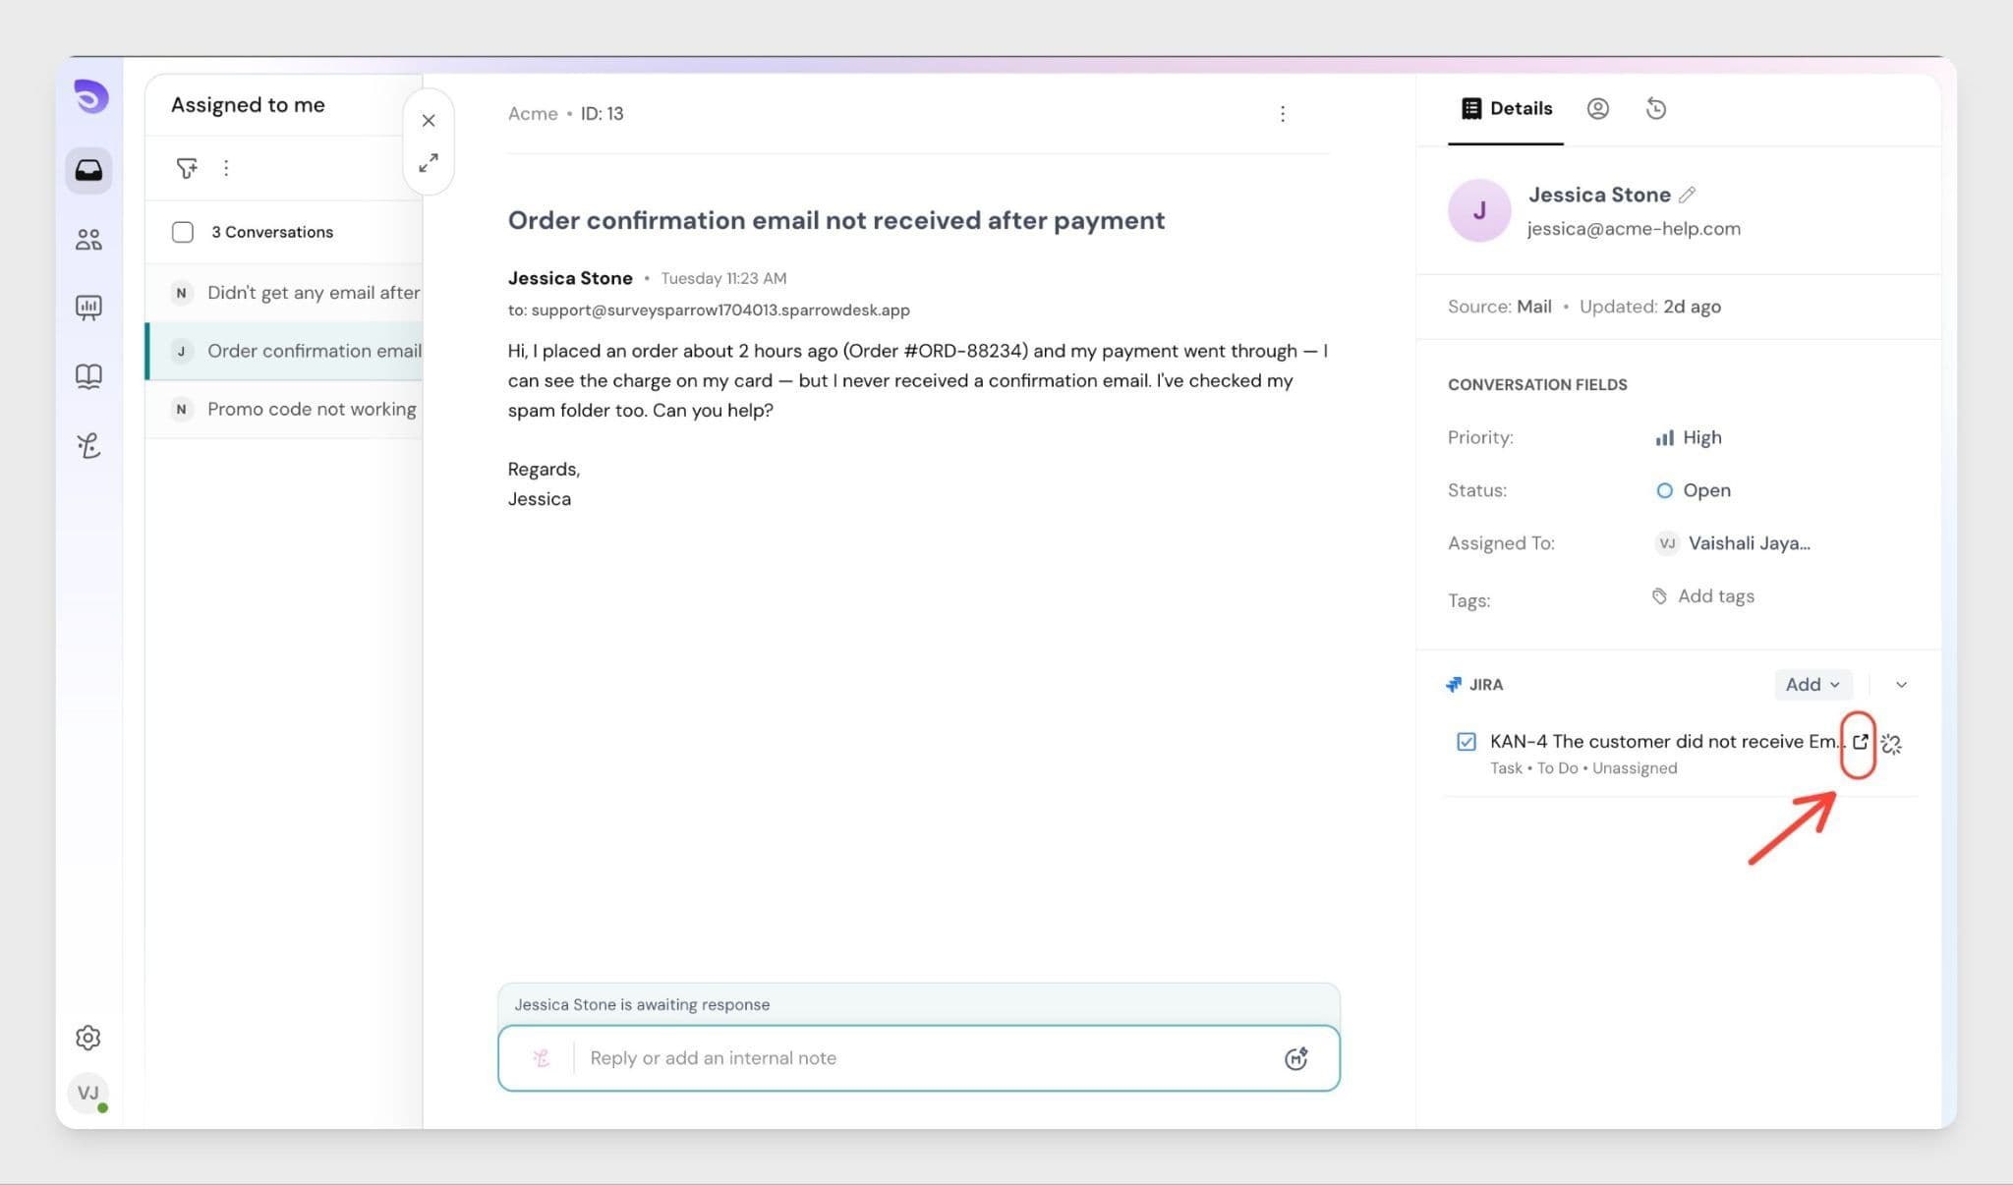This screenshot has height=1185, width=2013.
Task: Click the add filter funnel icon
Action: click(186, 168)
